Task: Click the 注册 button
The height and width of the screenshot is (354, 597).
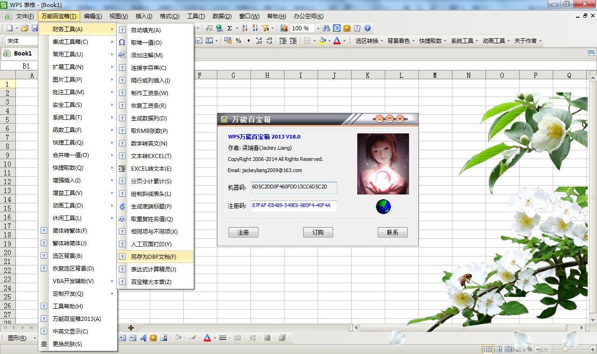Action: coord(243,232)
